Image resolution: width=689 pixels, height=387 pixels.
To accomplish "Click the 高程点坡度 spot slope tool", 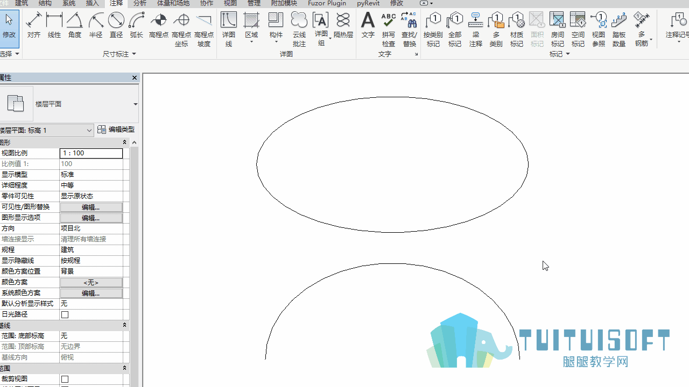I will coord(204,29).
